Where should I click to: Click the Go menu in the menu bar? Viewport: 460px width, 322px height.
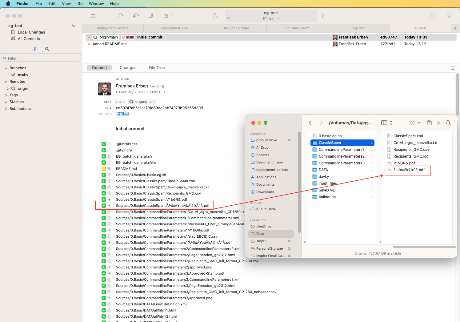pos(80,3)
